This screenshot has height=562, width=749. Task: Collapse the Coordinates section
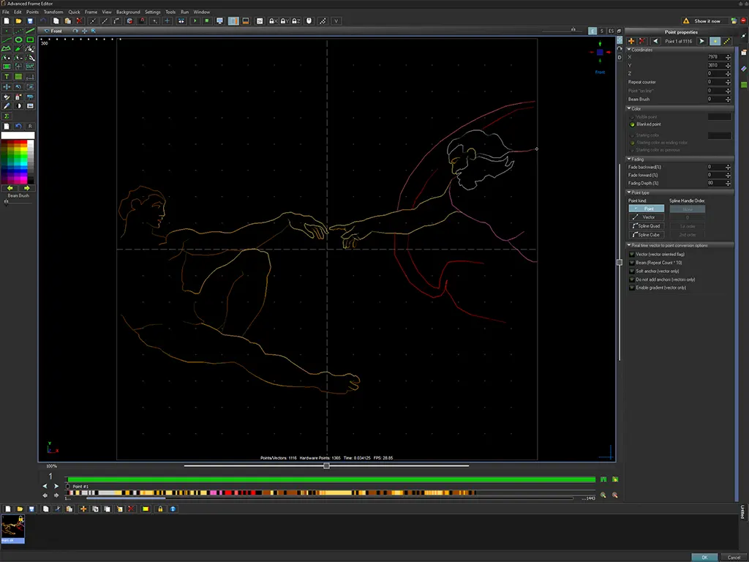(629, 49)
